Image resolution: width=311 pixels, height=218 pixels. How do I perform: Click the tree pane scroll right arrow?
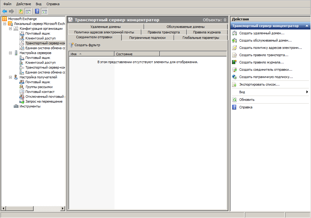(63, 209)
